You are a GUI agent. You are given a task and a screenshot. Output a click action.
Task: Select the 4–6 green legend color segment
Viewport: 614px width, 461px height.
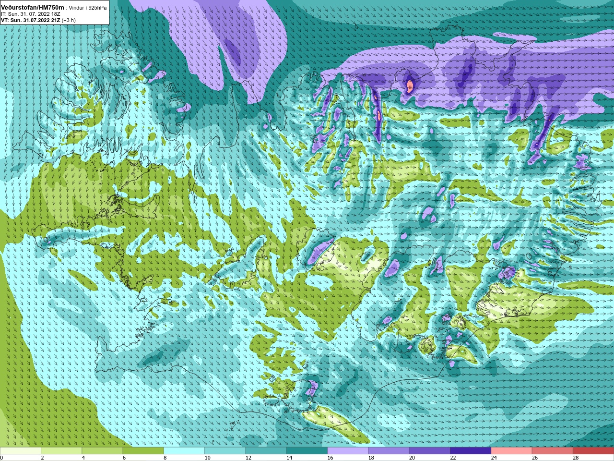pos(102,450)
